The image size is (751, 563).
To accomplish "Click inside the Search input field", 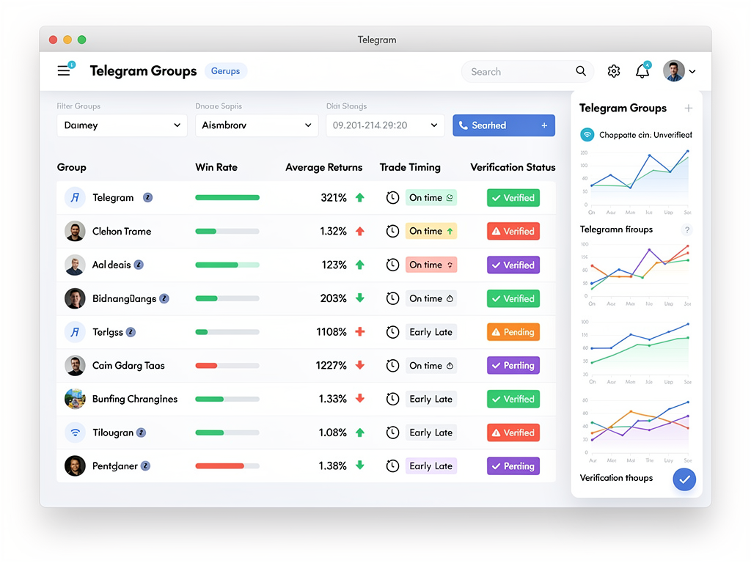I will (x=513, y=71).
